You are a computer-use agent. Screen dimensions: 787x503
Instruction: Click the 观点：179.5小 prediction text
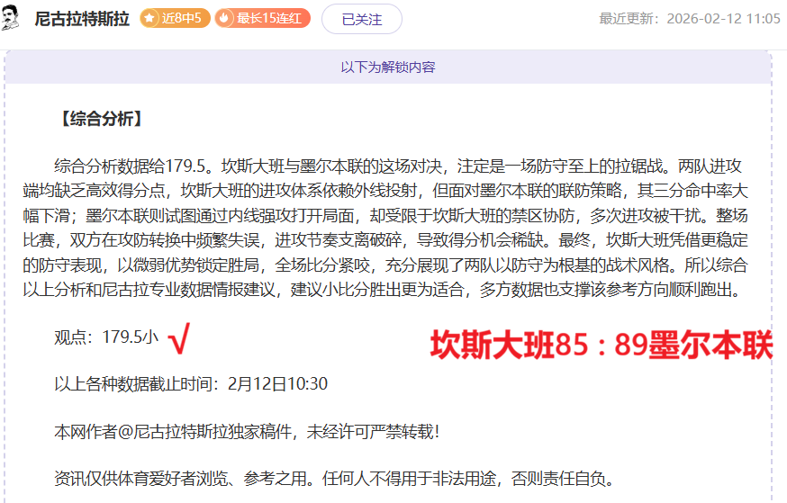[x=106, y=337]
